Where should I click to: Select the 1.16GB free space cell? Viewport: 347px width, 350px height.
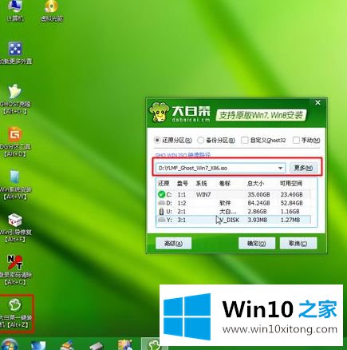pyautogui.click(x=290, y=212)
